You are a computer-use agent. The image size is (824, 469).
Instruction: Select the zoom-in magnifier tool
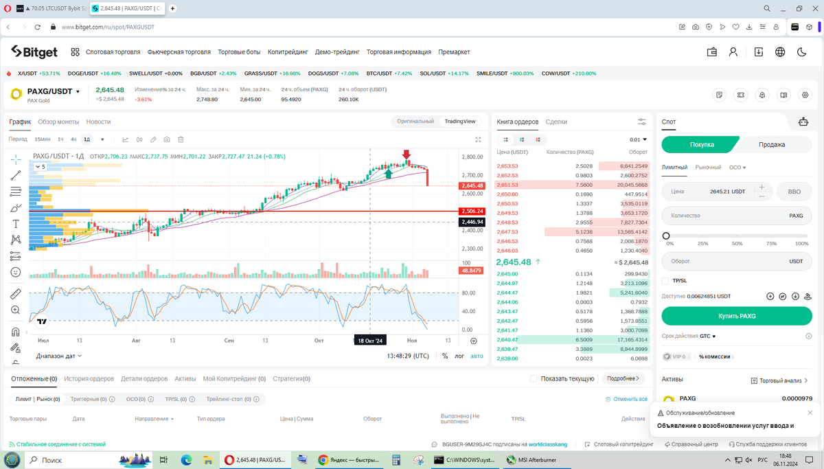pyautogui.click(x=16, y=310)
